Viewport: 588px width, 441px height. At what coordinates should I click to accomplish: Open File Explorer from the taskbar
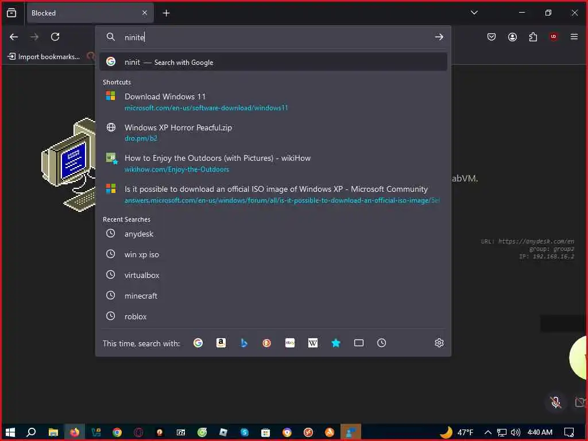[x=53, y=432]
